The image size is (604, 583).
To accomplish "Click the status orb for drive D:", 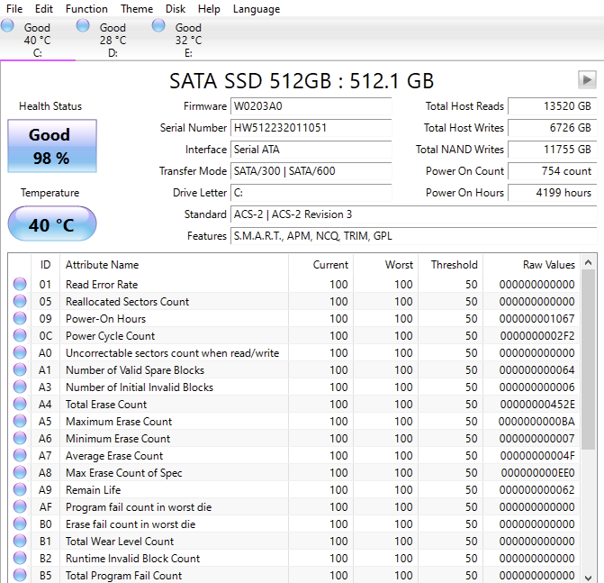I will tap(83, 26).
